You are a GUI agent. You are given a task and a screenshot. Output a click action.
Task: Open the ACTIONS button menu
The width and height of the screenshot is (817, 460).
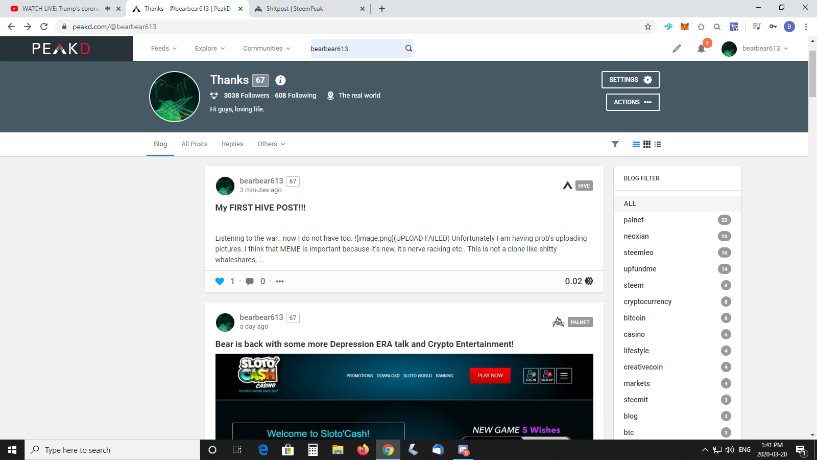[632, 102]
